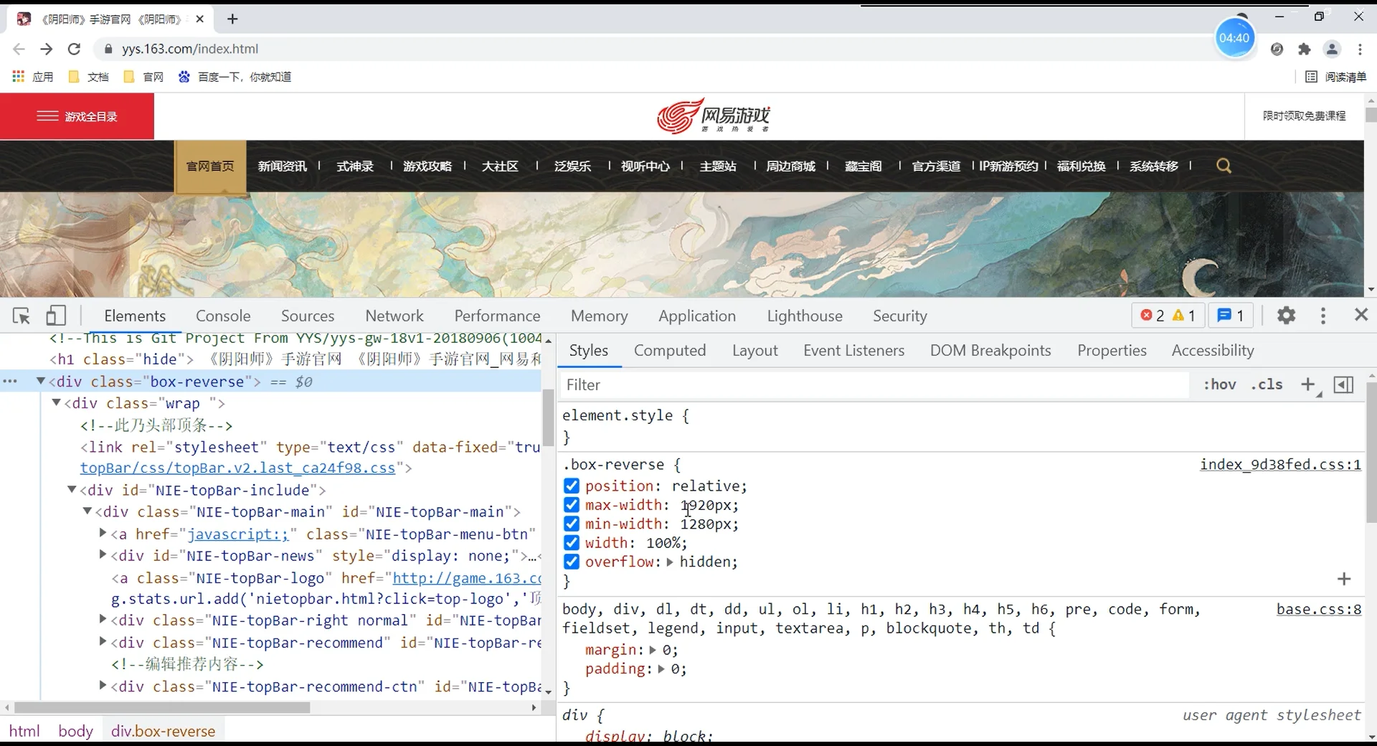1377x746 pixels.
Task: Toggle the device emulation toolbar
Action: [57, 316]
